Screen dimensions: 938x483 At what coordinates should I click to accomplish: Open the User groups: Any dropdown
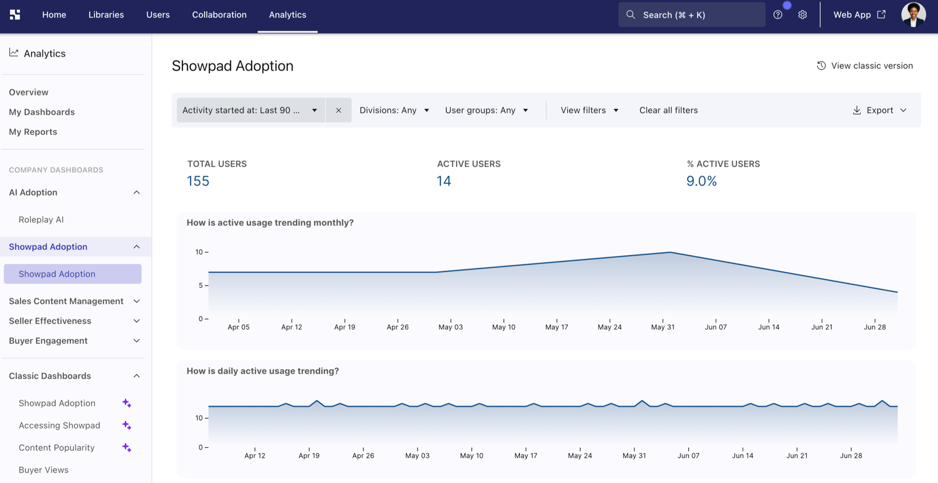click(x=487, y=110)
